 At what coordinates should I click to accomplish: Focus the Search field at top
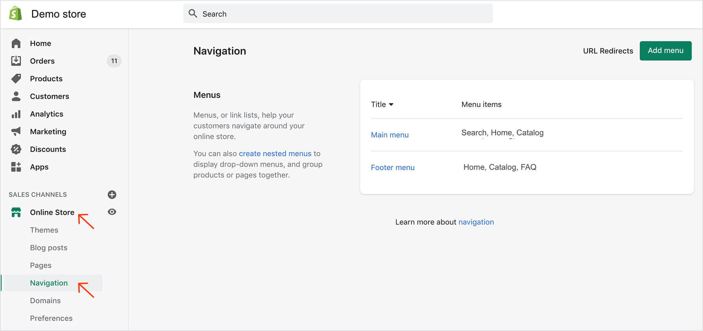point(338,14)
